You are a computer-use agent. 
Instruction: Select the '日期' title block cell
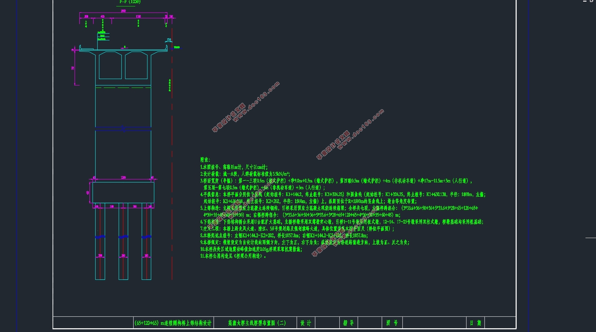click(x=476, y=323)
